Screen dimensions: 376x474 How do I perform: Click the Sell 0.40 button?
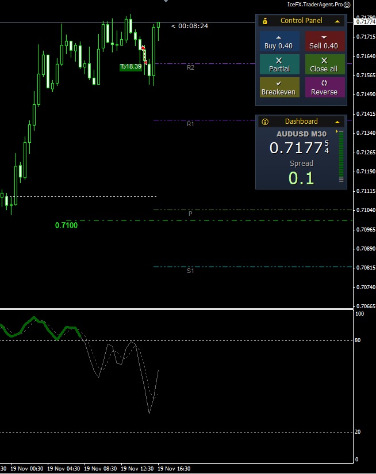[x=325, y=41]
